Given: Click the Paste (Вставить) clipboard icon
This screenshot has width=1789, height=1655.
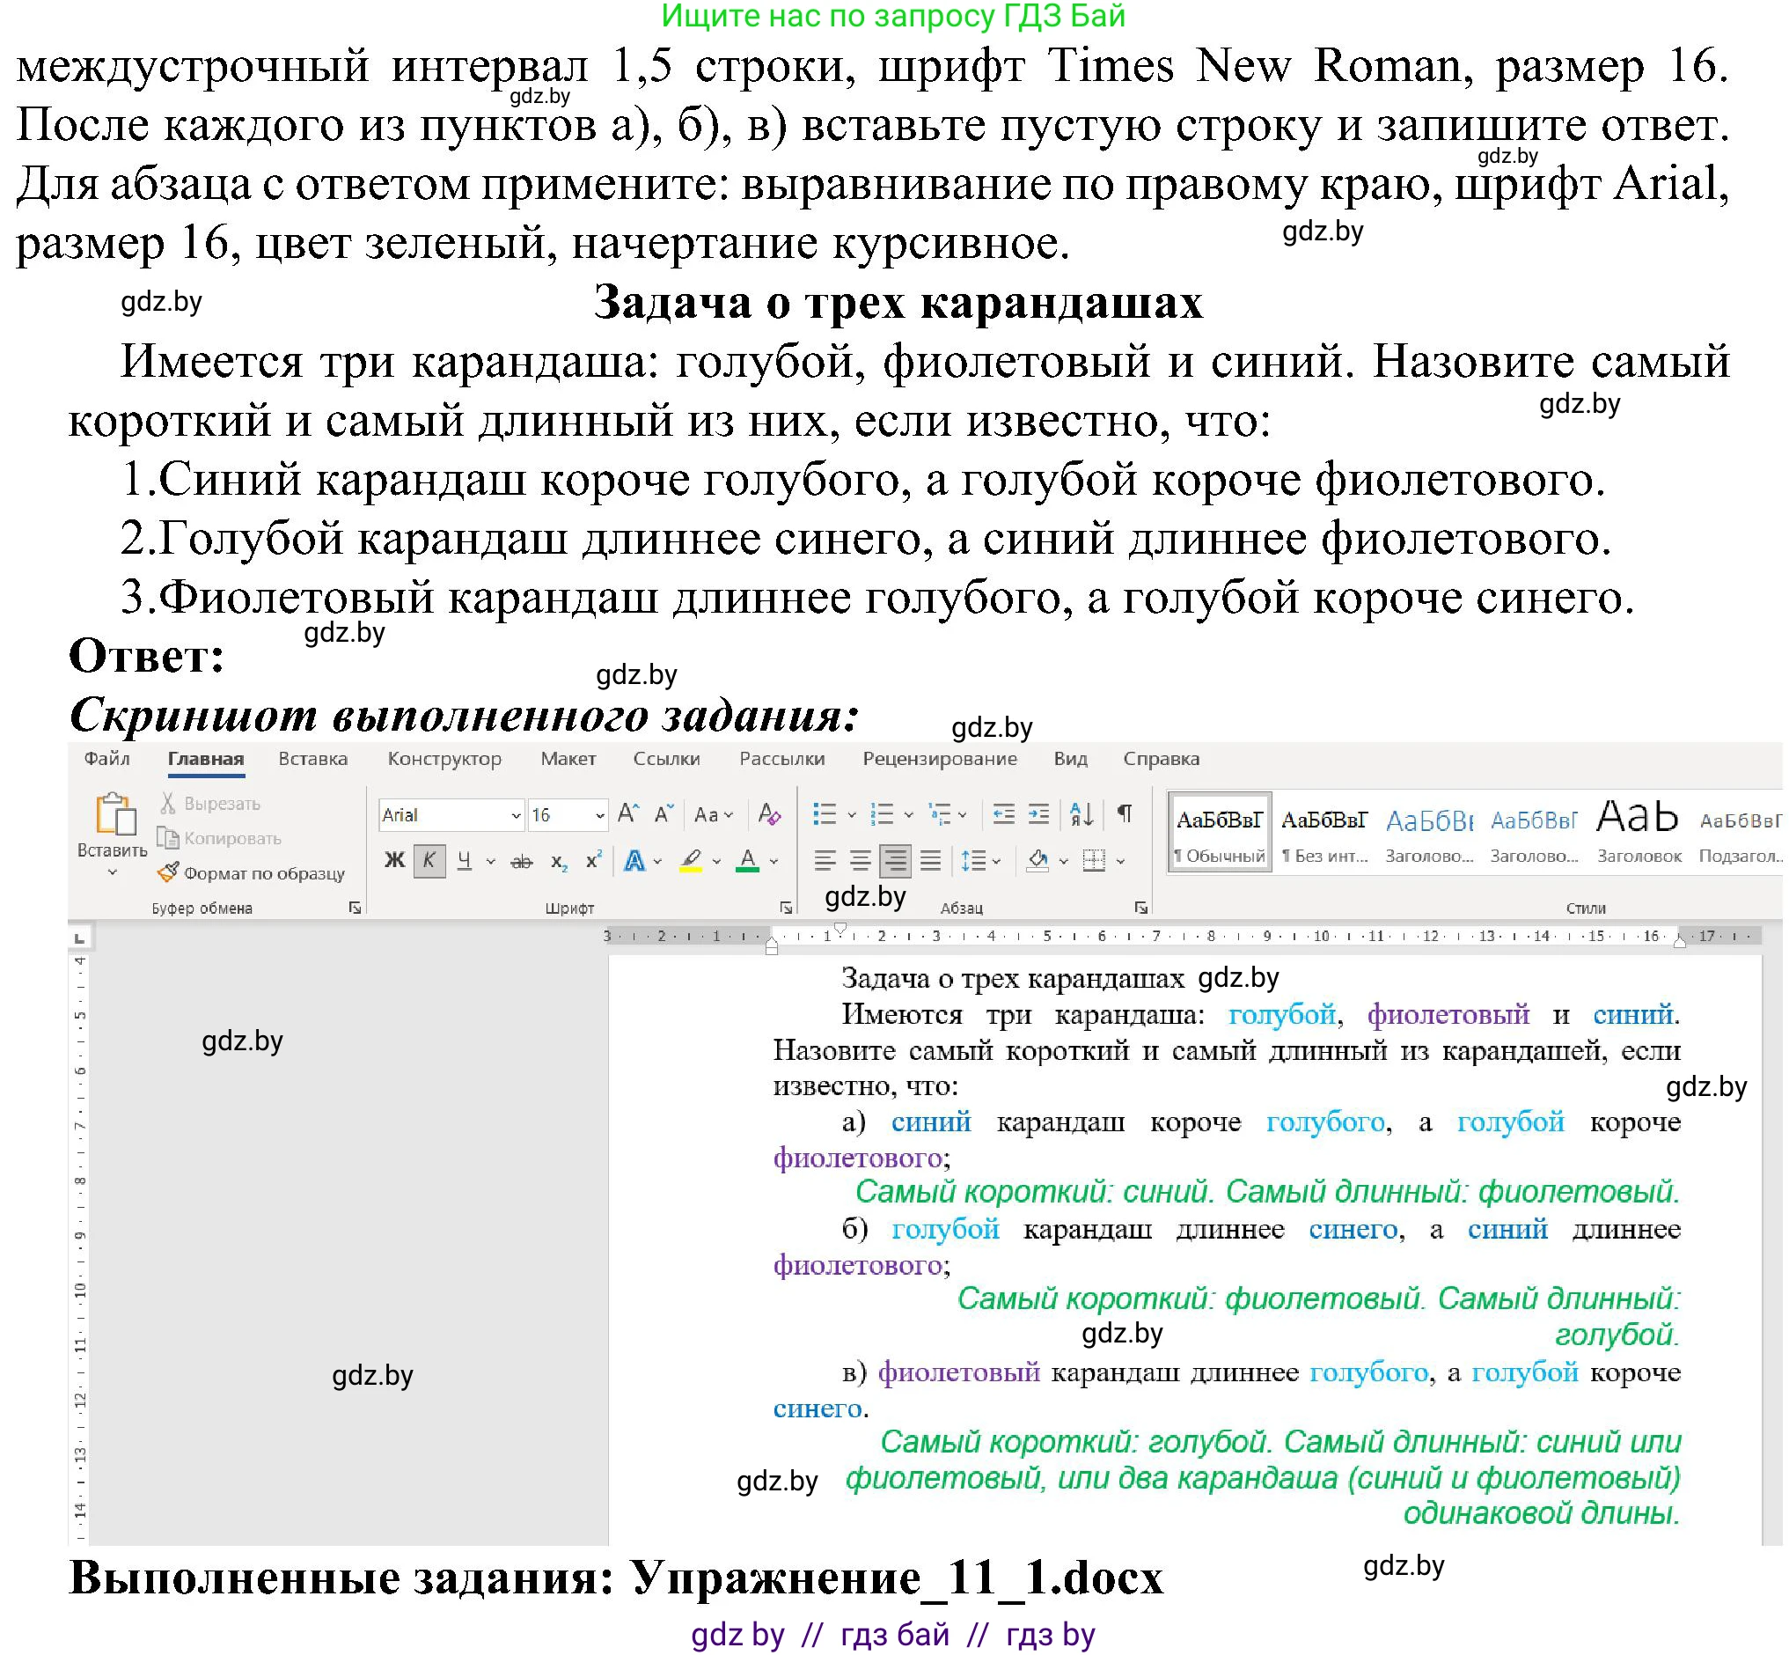Looking at the screenshot, I should (115, 814).
